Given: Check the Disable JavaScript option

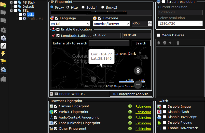Looking at the screenshot, I should 165,117.
